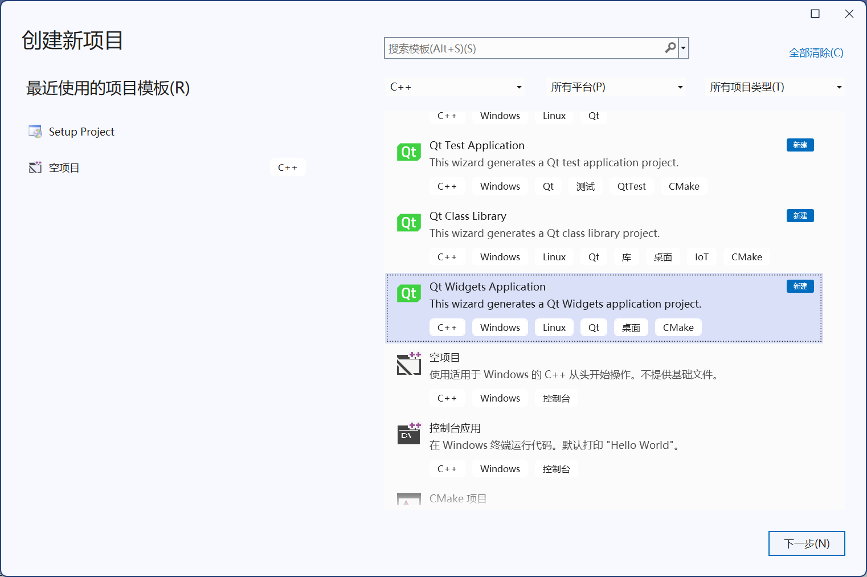The height and width of the screenshot is (577, 867).
Task: Click the 测试 tag under Qt Test Application
Action: [x=586, y=186]
